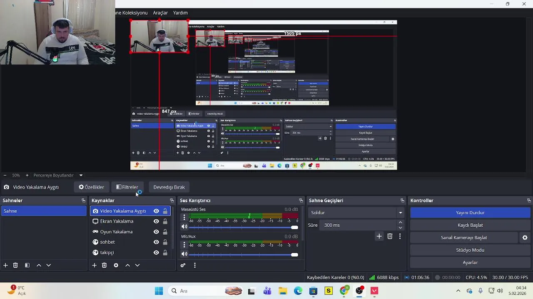The height and width of the screenshot is (299, 533).
Task: Adjust the Mic/Aux volume slider
Action: (x=244, y=255)
